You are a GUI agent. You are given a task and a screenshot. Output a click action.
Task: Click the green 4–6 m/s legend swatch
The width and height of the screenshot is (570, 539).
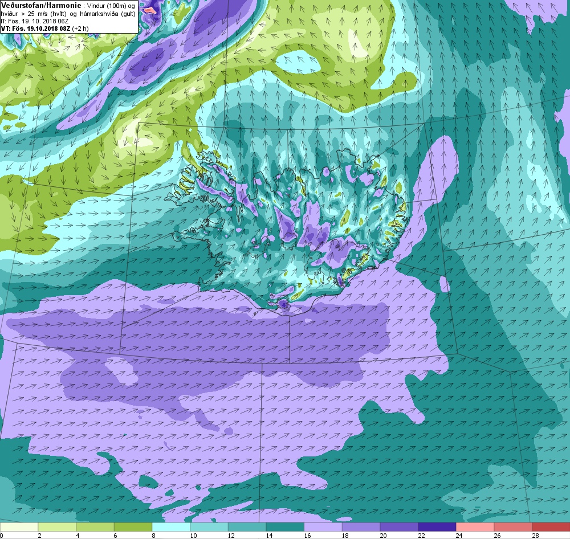[x=95, y=527]
